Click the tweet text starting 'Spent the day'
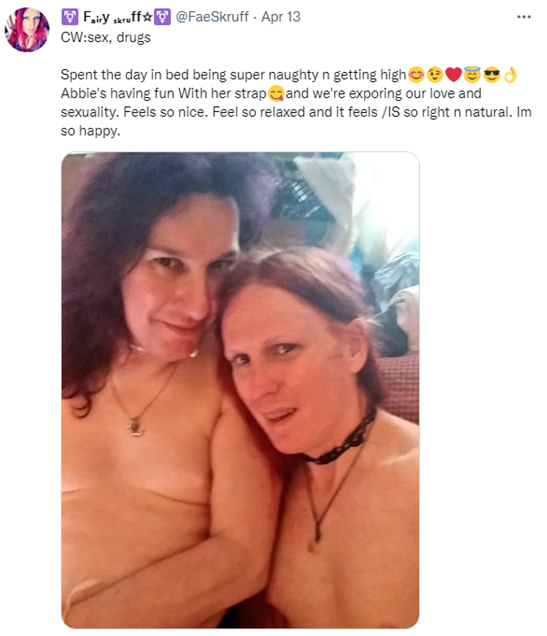This screenshot has height=636, width=547. coord(296,103)
